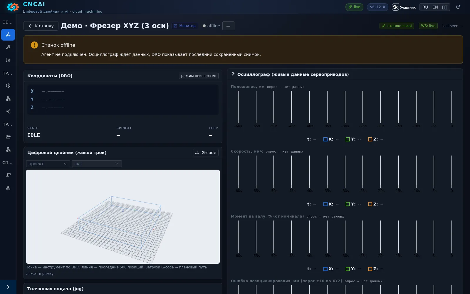Click the green live status pill
Viewport: 470px width, 294px height.
pyautogui.click(x=354, y=7)
